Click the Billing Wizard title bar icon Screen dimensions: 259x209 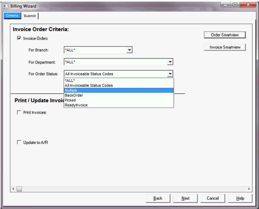point(6,6)
